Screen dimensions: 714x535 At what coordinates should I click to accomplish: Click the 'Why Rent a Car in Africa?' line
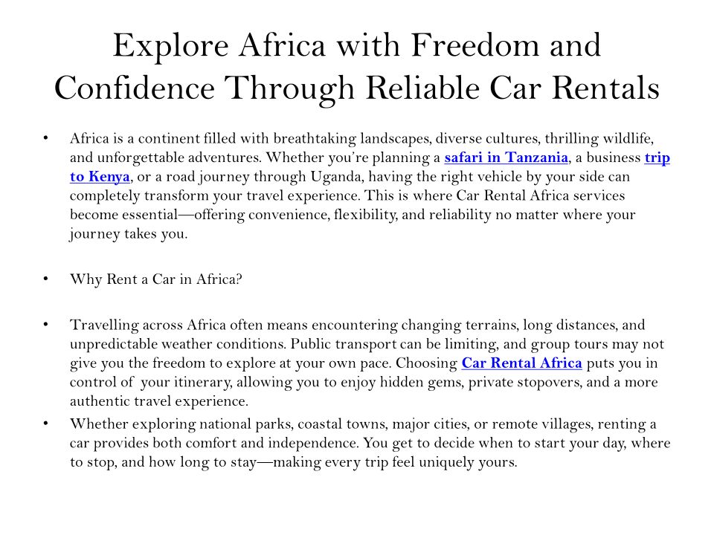155,279
